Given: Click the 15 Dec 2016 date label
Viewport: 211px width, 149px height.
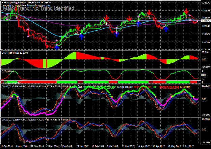Looking at the screenshot, I should (52, 146).
